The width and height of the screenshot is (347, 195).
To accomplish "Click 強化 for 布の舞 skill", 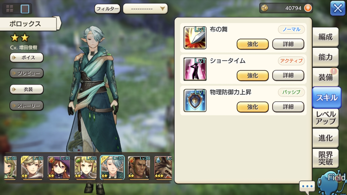I will [253, 44].
